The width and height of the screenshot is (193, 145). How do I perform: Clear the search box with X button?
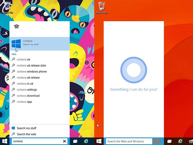(x=64, y=141)
